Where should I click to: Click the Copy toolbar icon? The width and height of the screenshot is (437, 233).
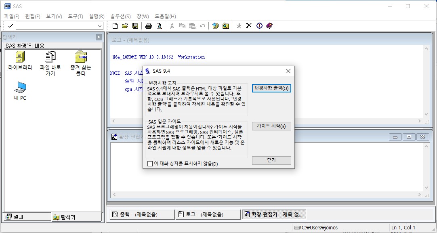(182, 26)
